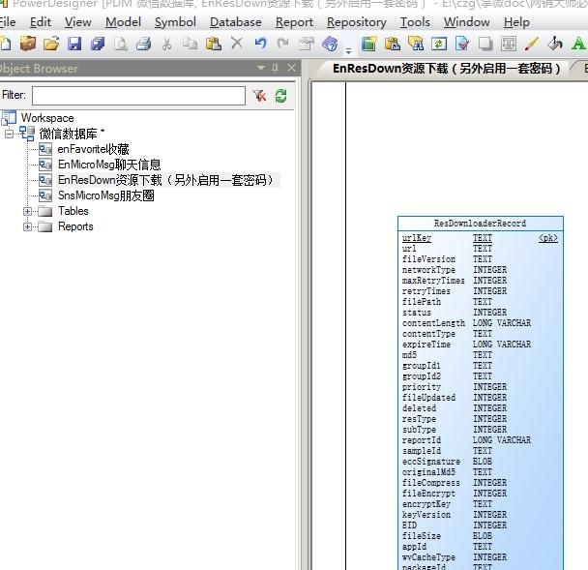Click the Save floppy disk icon
The image size is (588, 570).
coord(74,44)
